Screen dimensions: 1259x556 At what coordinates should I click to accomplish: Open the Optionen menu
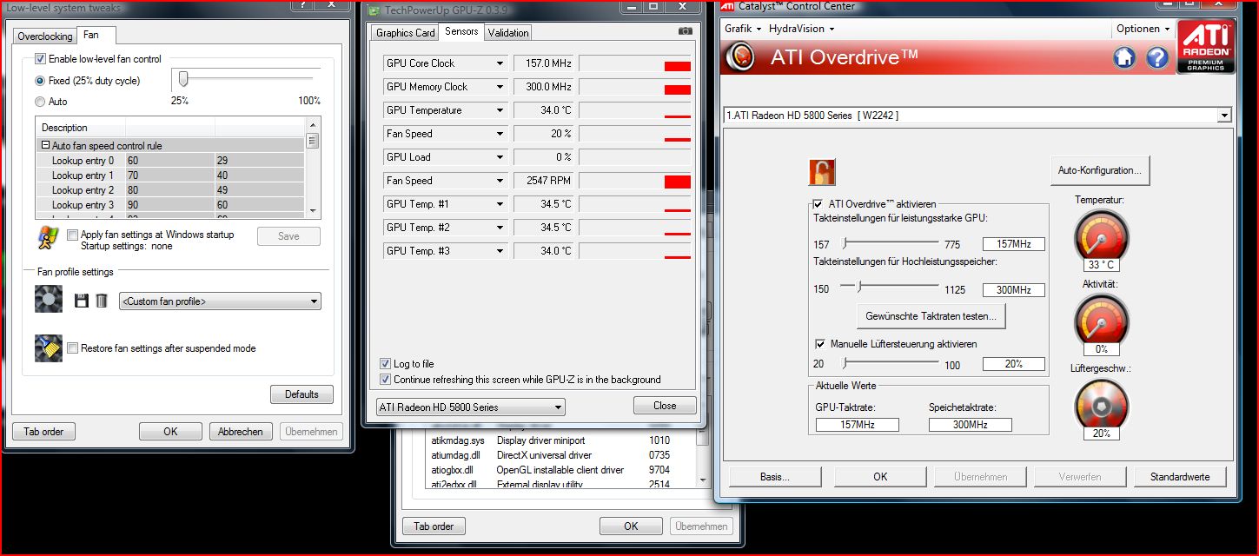coord(1143,29)
